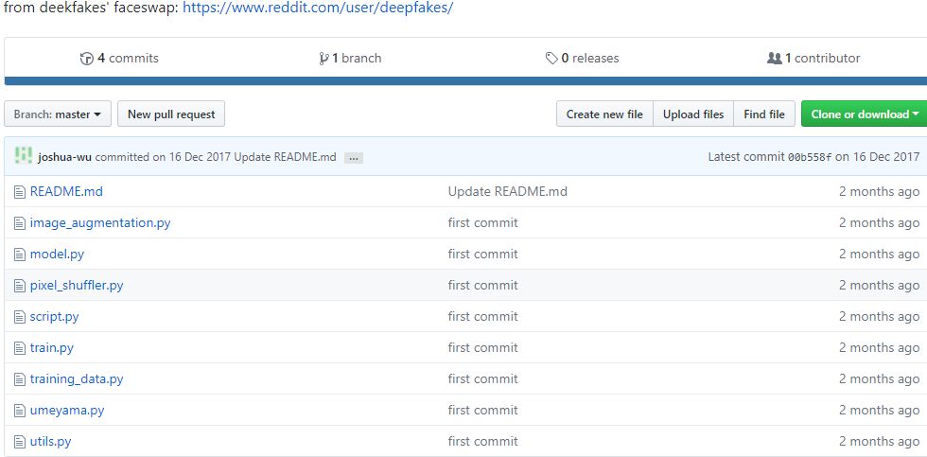Click the joshua-wu avatar image

pyautogui.click(x=24, y=156)
